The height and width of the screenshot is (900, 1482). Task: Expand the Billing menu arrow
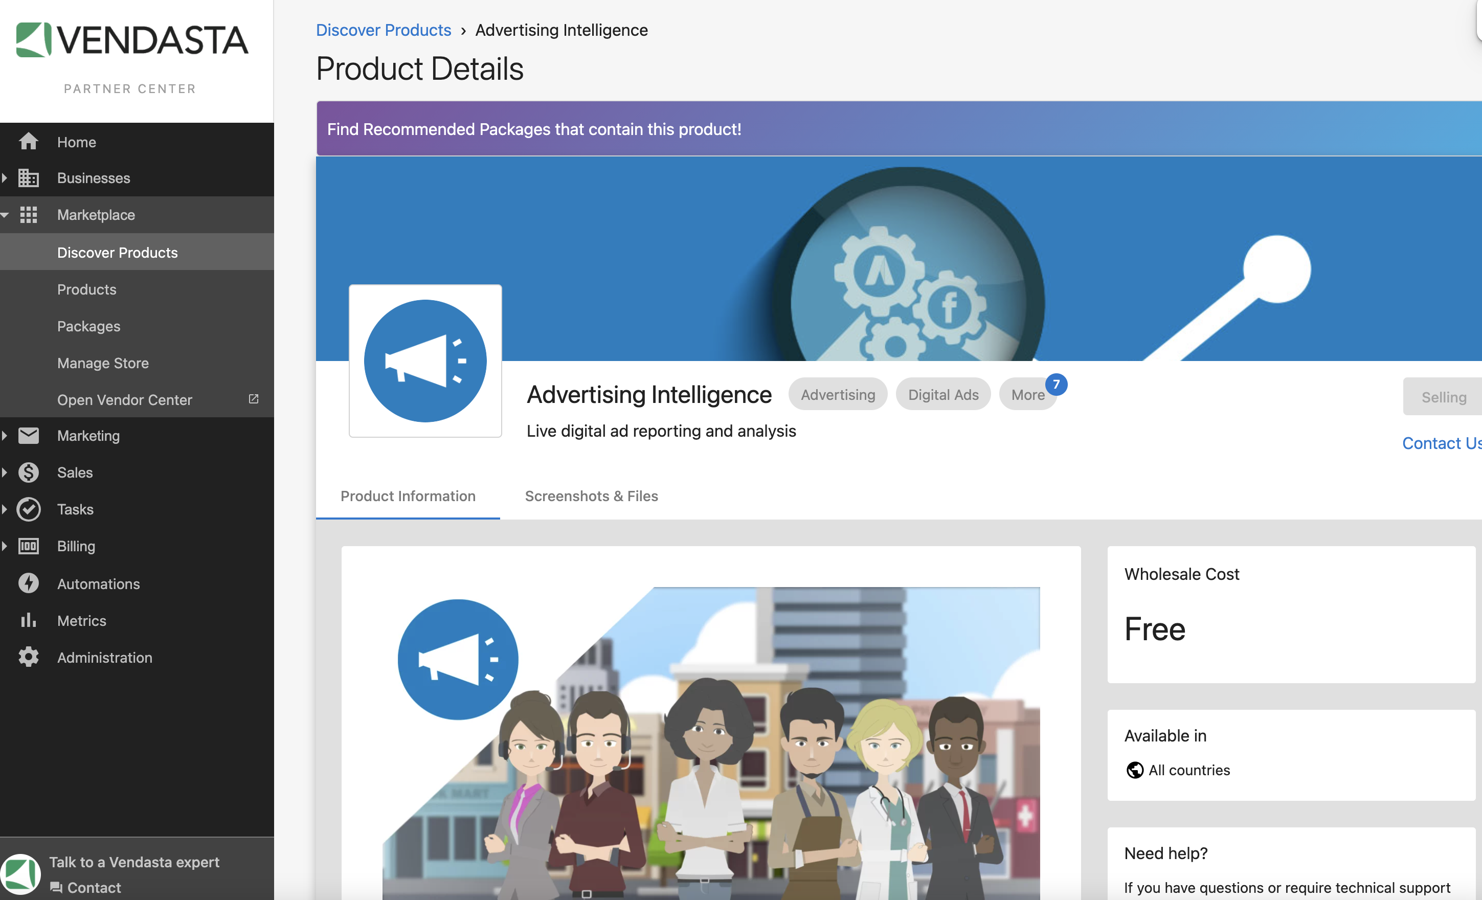(x=5, y=546)
